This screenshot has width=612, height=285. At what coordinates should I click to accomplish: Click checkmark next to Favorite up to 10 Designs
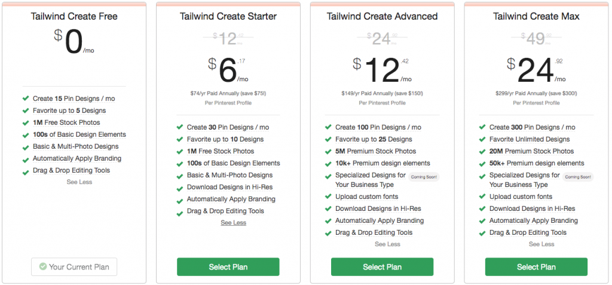[x=180, y=139]
